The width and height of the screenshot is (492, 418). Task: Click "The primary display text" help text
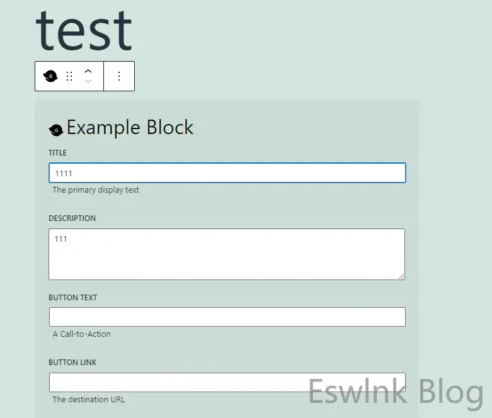tap(96, 189)
